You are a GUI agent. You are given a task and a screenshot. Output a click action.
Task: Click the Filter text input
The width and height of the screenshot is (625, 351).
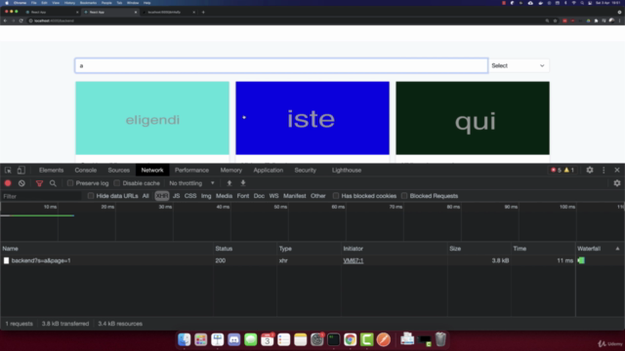coord(41,196)
